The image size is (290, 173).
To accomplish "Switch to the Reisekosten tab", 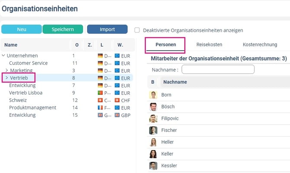I will (209, 45).
